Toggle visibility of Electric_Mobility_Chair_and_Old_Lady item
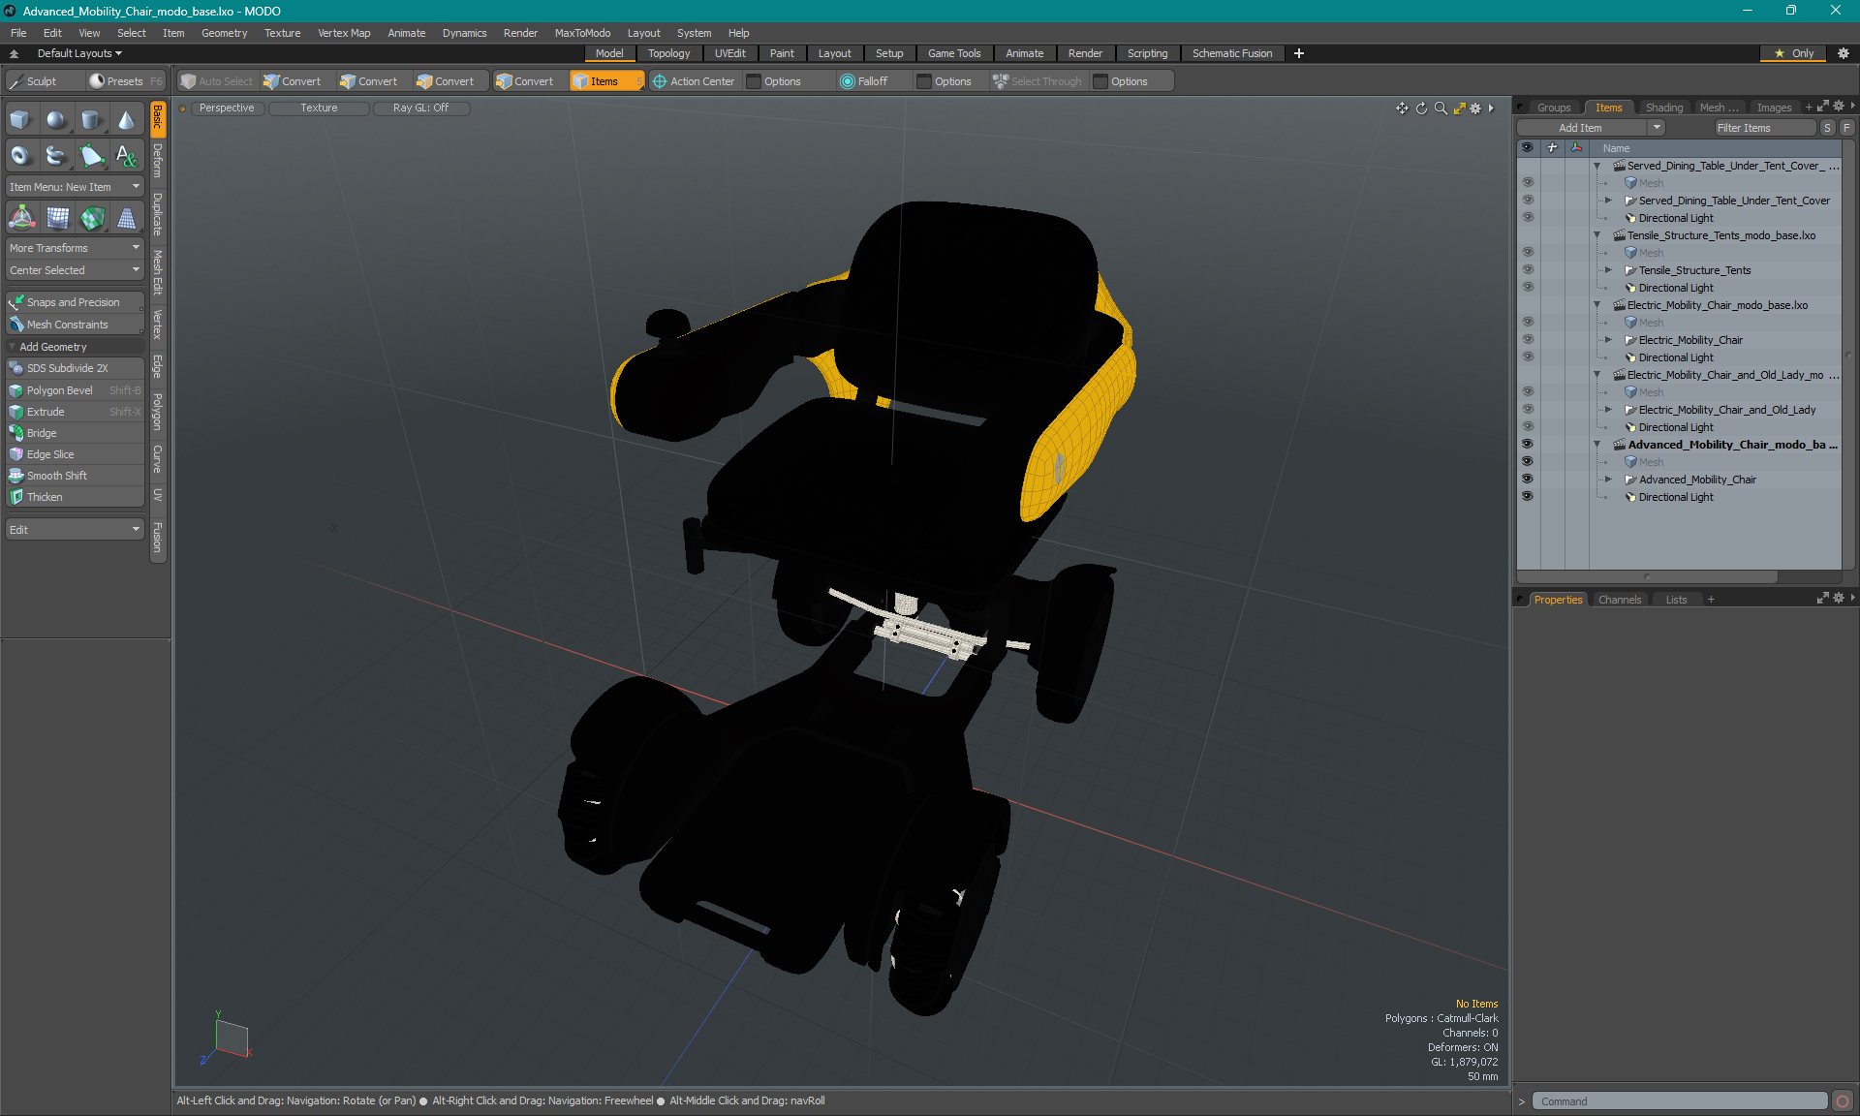The image size is (1860, 1116). pos(1528,410)
